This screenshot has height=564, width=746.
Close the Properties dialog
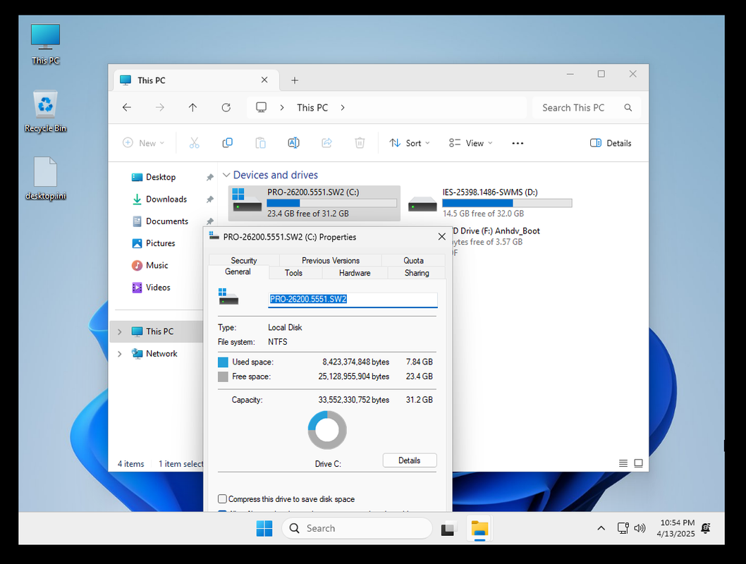pyautogui.click(x=441, y=236)
